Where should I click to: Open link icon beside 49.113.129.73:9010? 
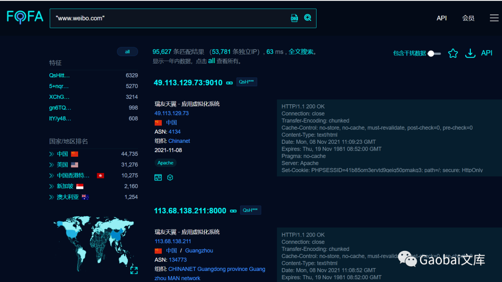coord(230,83)
